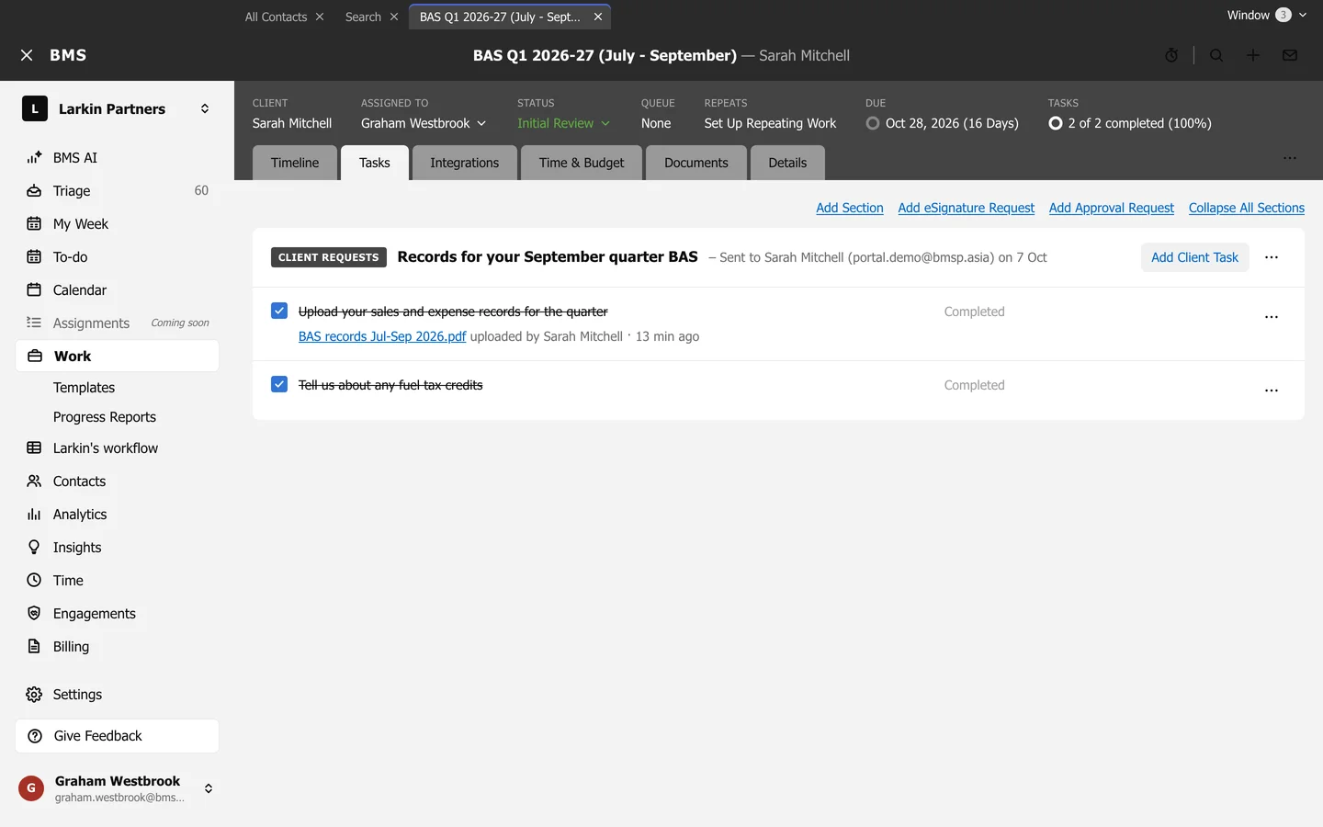Open Time & Budget tab
Image resolution: width=1323 pixels, height=827 pixels.
582,163
